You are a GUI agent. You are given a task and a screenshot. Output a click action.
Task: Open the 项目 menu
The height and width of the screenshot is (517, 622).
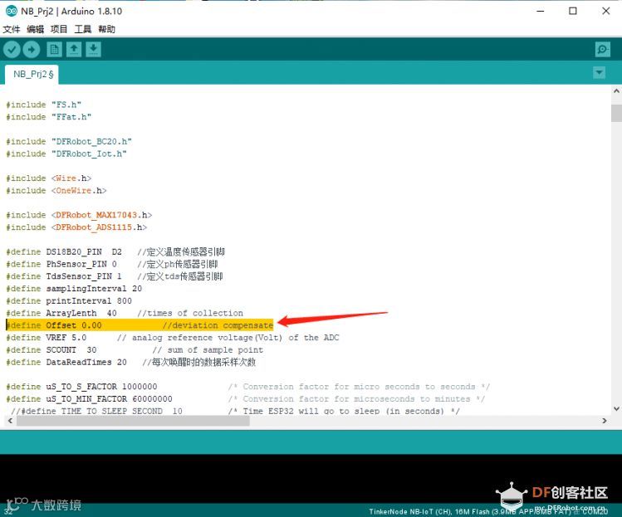point(59,29)
